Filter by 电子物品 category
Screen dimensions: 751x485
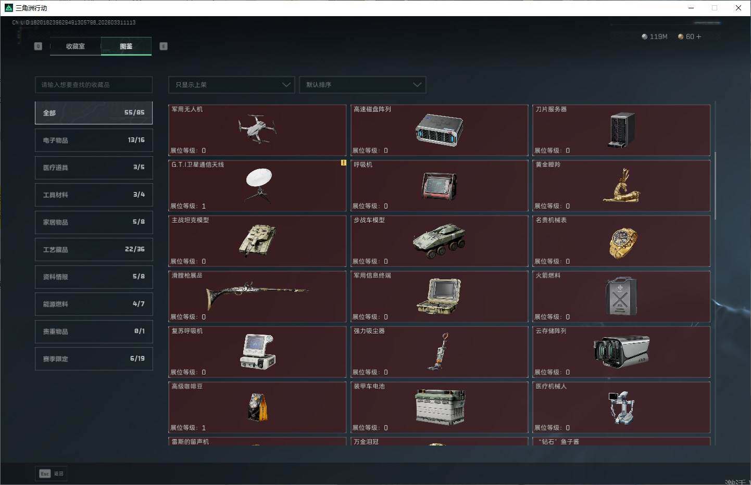tap(94, 141)
